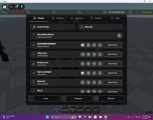Click the Roblox taskbar icon
153x120 pixels.
tap(106, 117)
